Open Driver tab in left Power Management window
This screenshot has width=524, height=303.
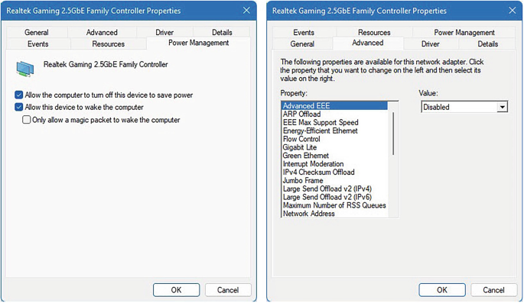click(x=164, y=32)
